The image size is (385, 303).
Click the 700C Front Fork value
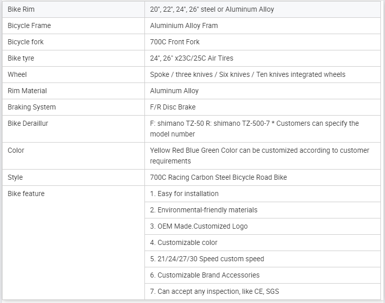(x=174, y=42)
